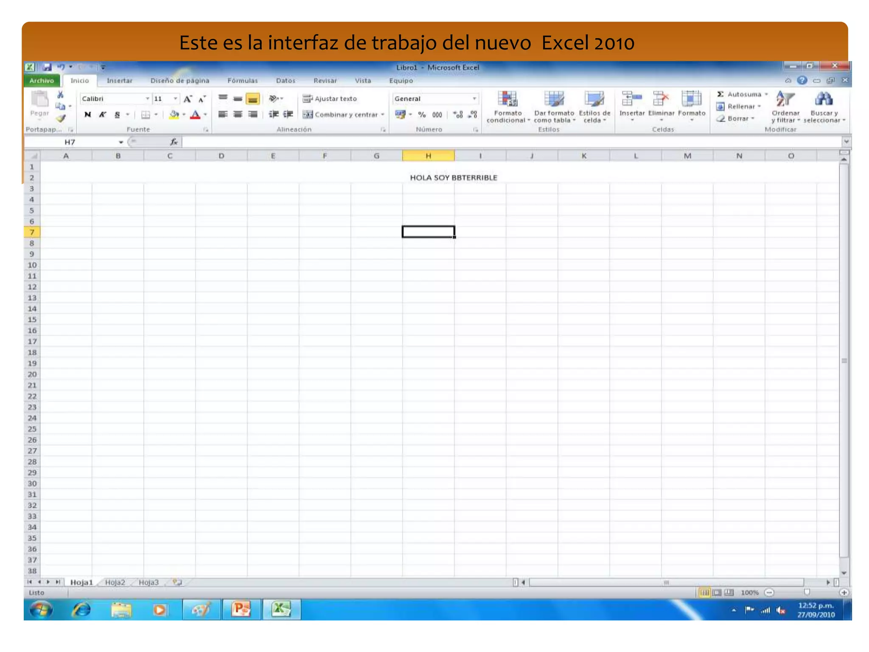The image size is (869, 652).
Task: Click the Pegar paste icon
Action: [40, 100]
